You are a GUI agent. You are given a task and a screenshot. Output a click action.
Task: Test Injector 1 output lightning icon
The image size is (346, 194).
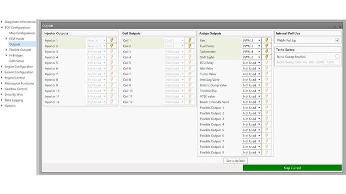112,40
